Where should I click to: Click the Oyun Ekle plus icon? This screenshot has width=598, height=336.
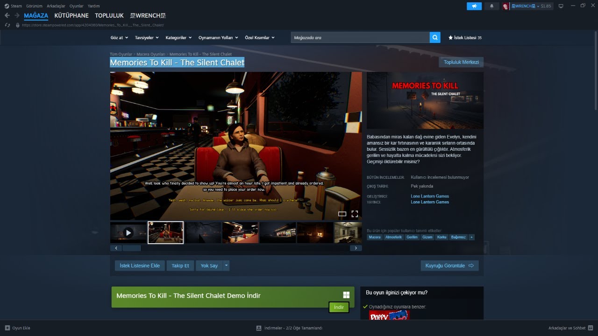[x=7, y=328]
